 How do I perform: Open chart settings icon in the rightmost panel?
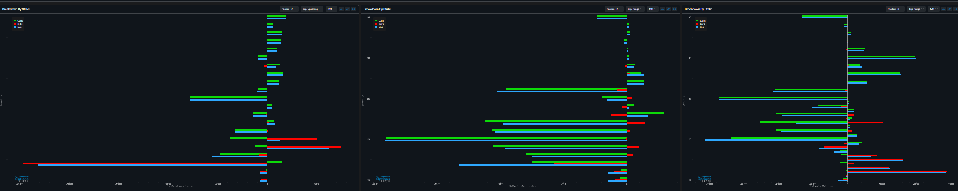(x=944, y=9)
